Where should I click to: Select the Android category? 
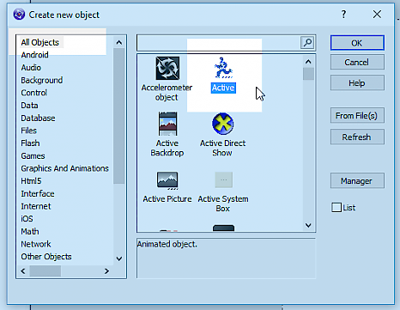[34, 55]
